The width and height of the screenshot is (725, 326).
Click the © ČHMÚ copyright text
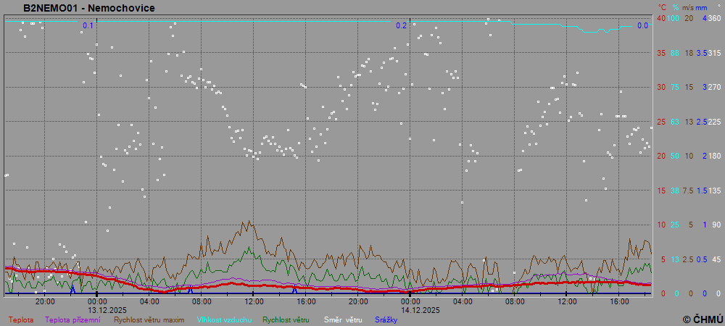click(x=703, y=319)
